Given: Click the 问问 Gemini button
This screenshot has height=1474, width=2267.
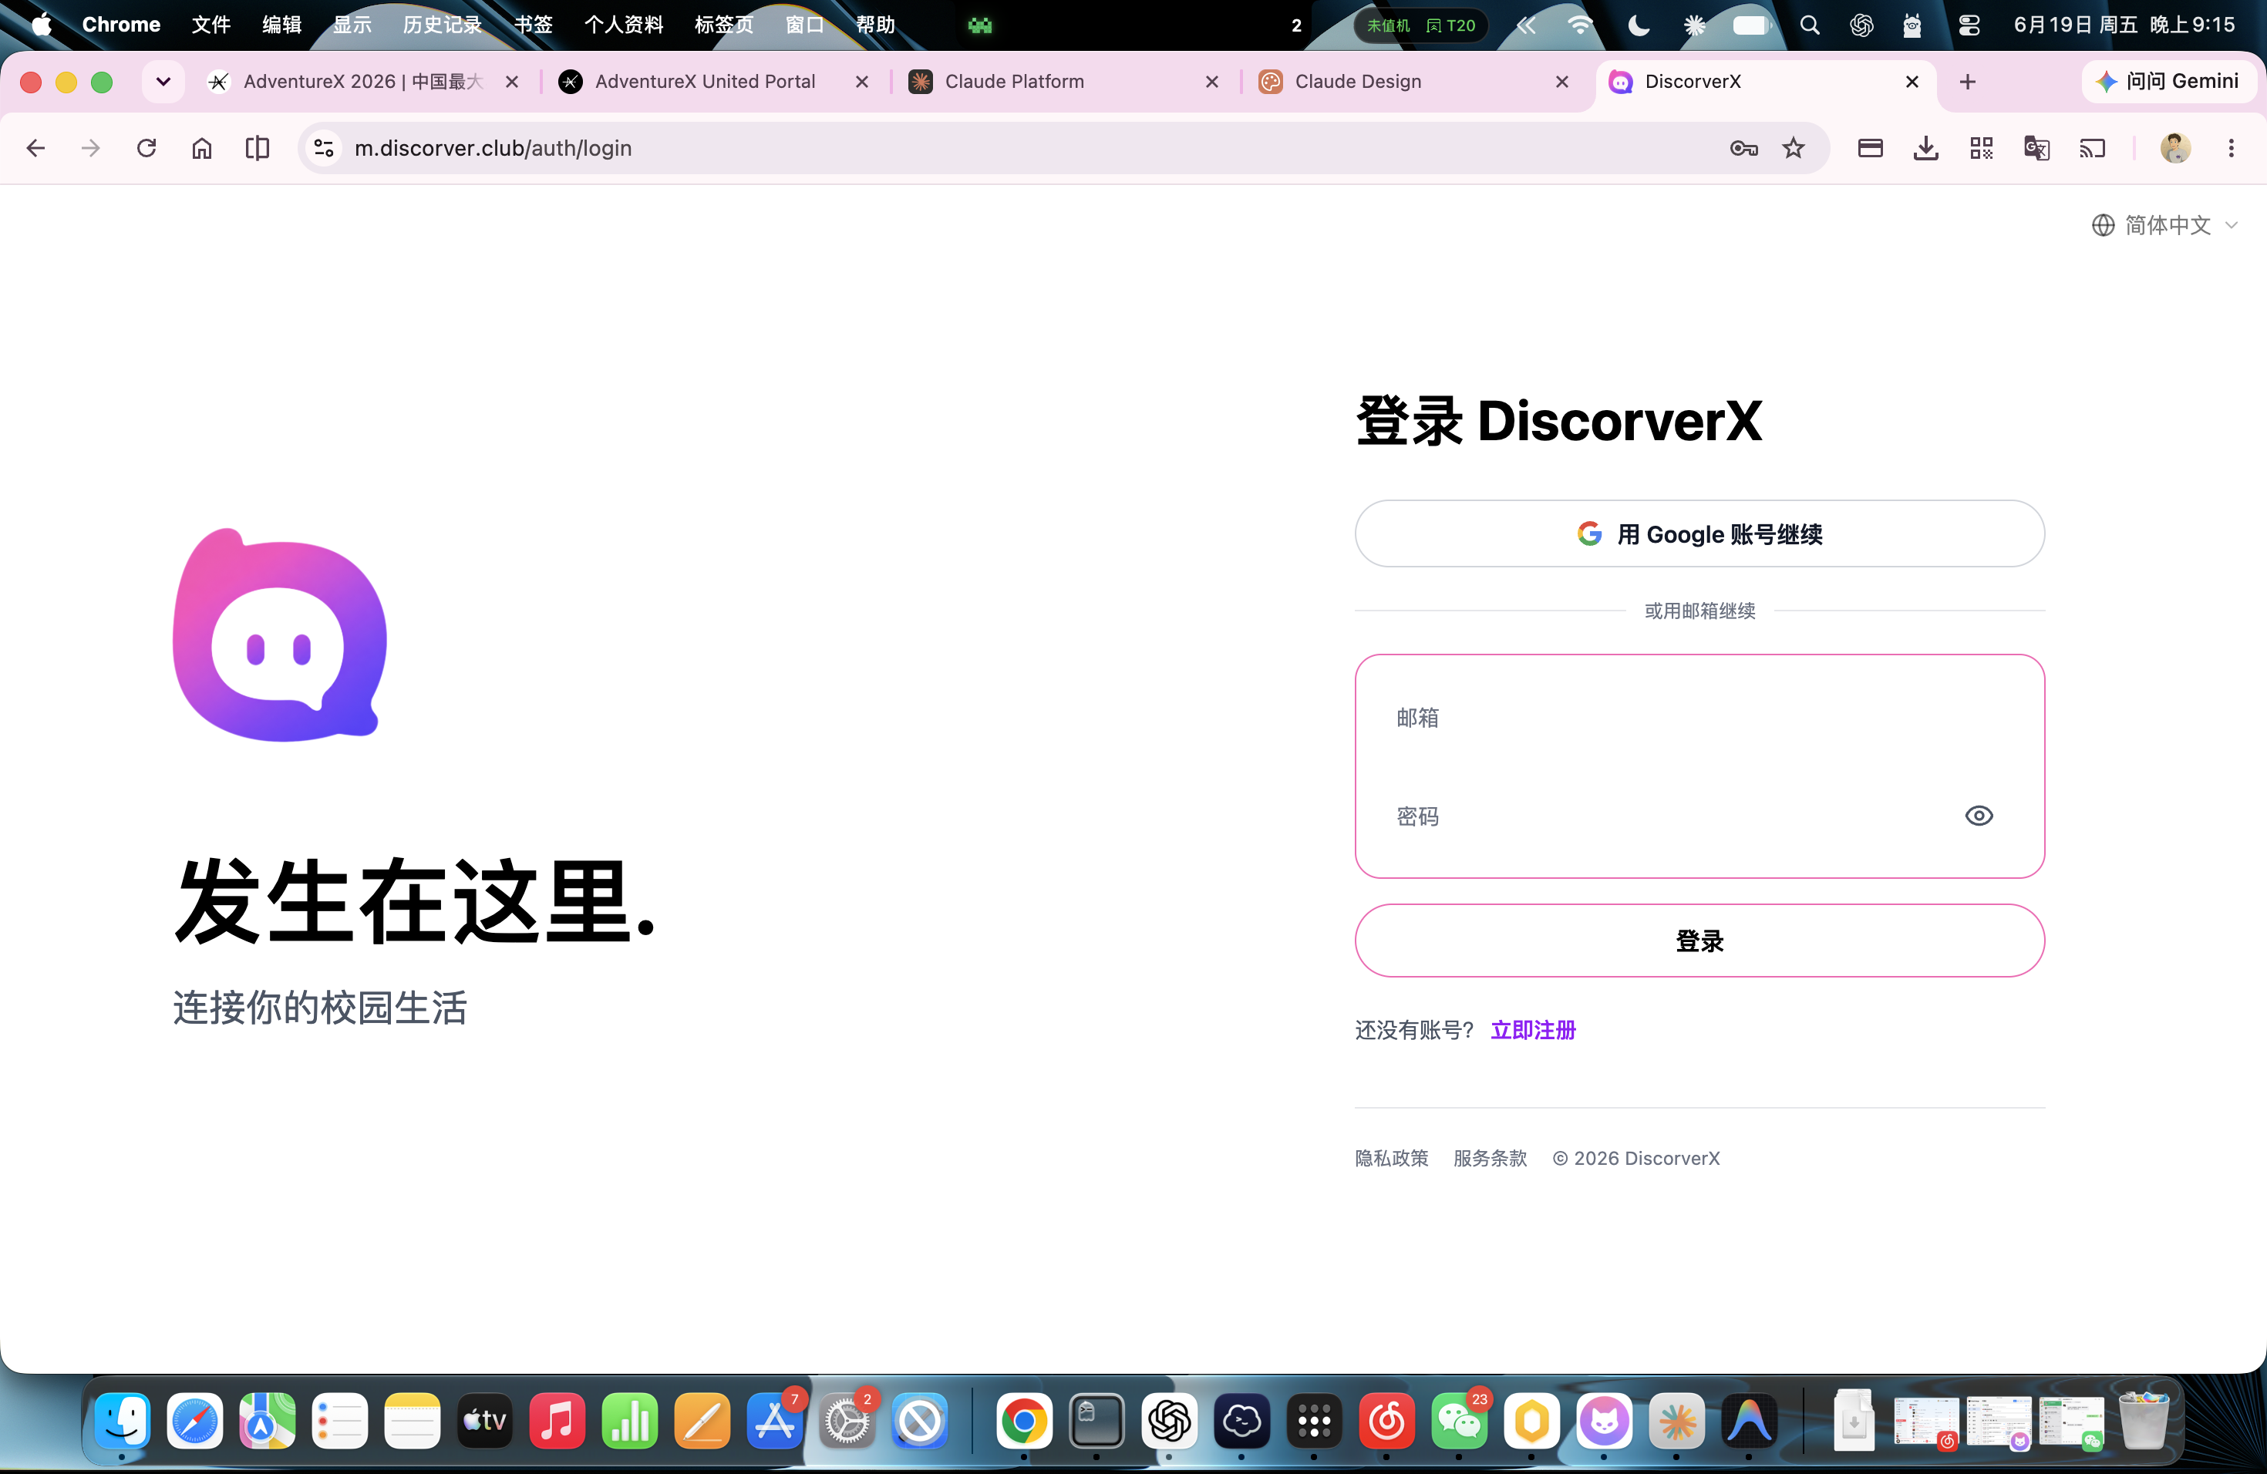Looking at the screenshot, I should tap(2168, 82).
